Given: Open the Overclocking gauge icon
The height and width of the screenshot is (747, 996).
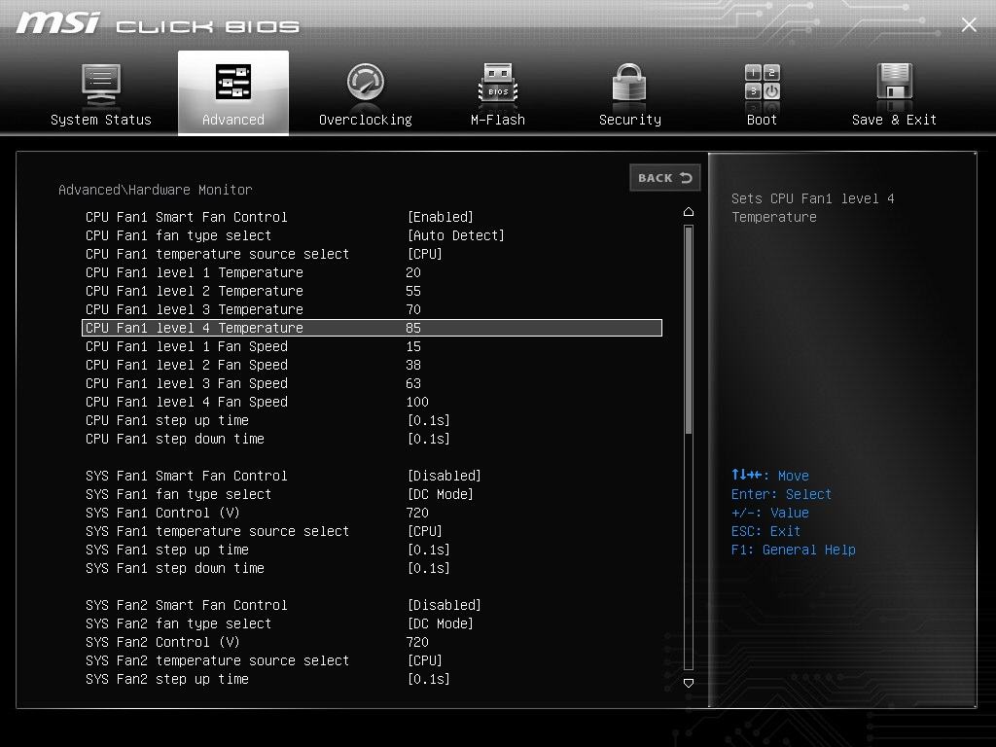Looking at the screenshot, I should click(x=366, y=82).
